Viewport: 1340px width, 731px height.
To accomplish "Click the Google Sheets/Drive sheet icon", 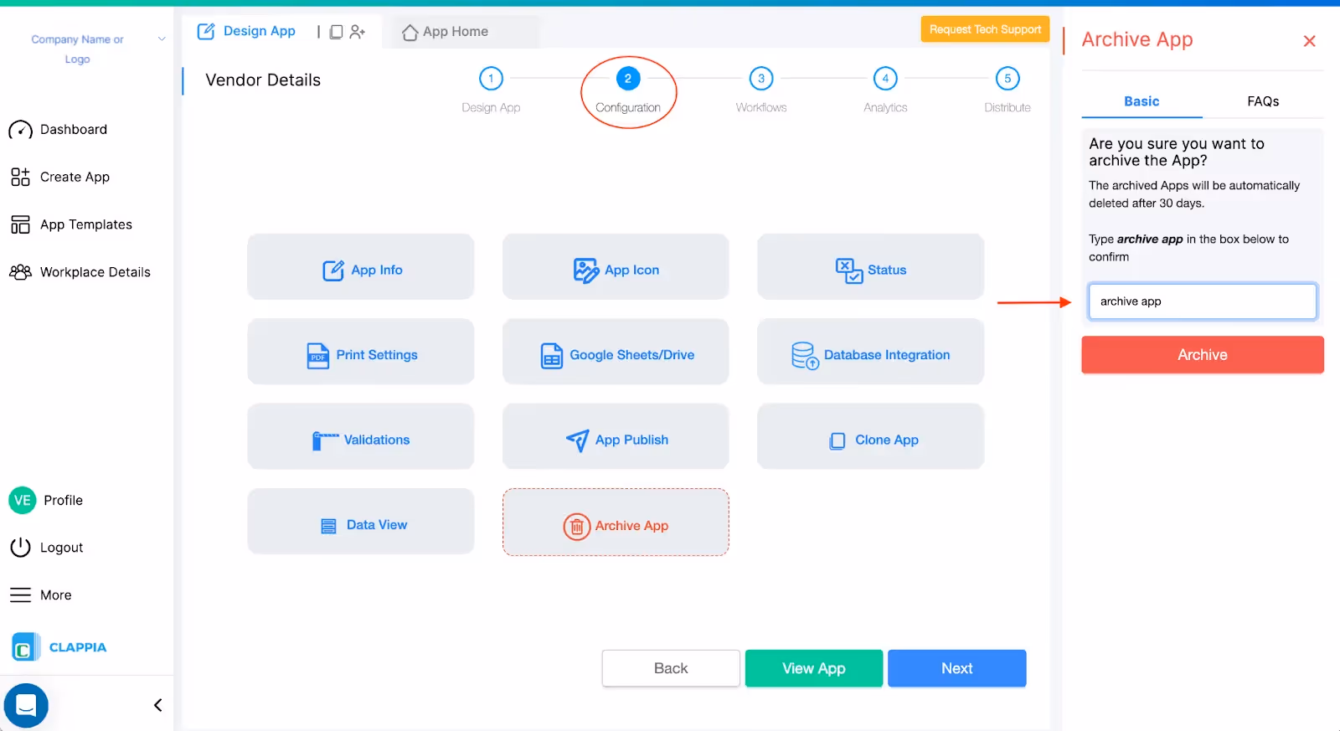I will (552, 356).
